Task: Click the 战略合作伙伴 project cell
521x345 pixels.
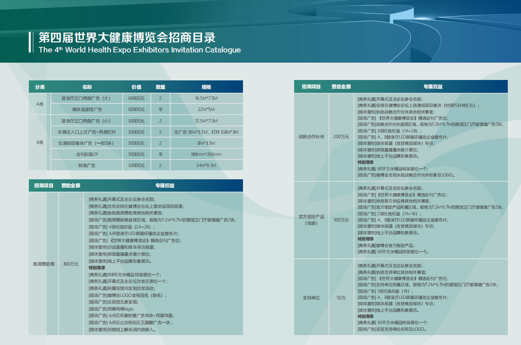Action: [x=311, y=137]
